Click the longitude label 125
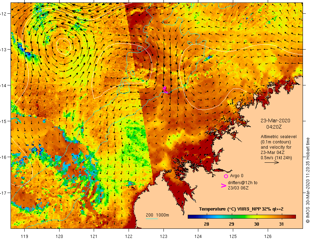 point(233,236)
